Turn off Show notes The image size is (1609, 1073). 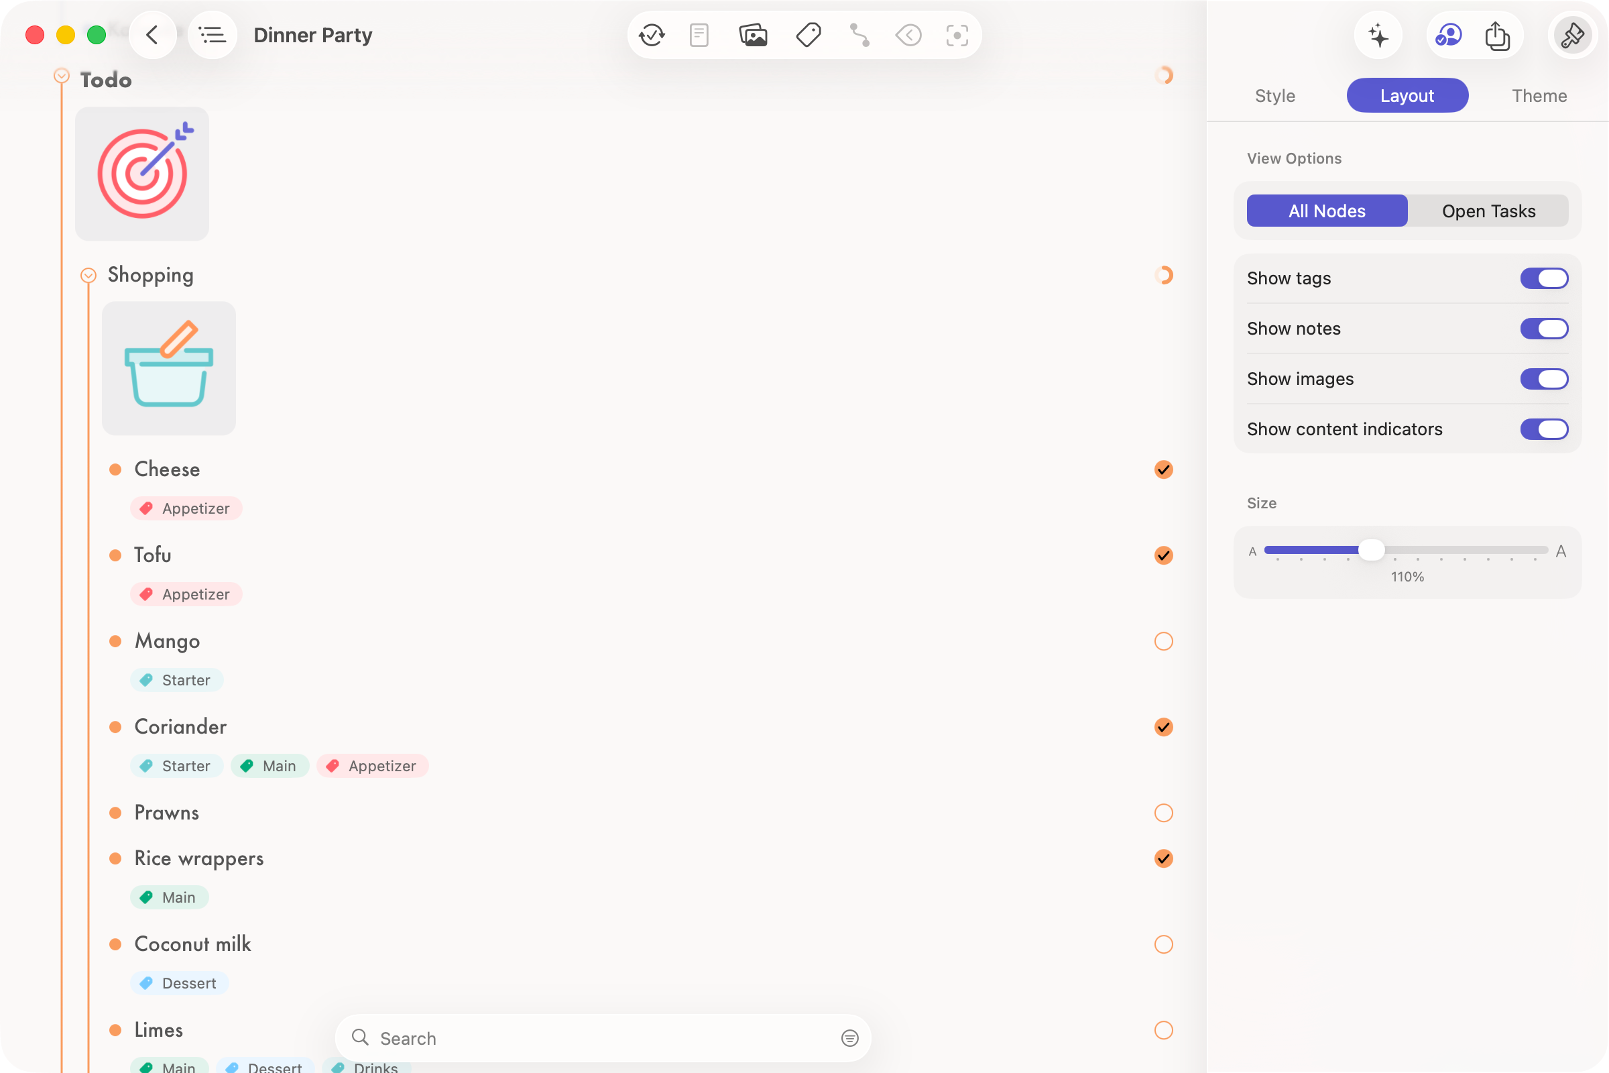click(1544, 329)
